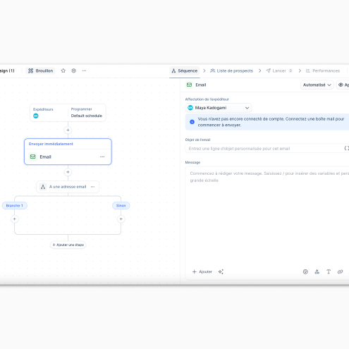Select the Email step card

pos(68,152)
